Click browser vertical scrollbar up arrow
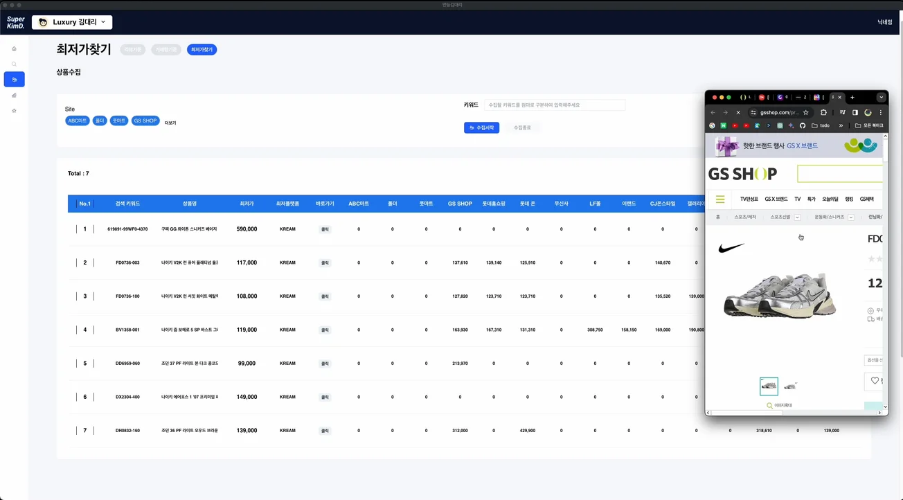This screenshot has width=903, height=500. [x=886, y=136]
